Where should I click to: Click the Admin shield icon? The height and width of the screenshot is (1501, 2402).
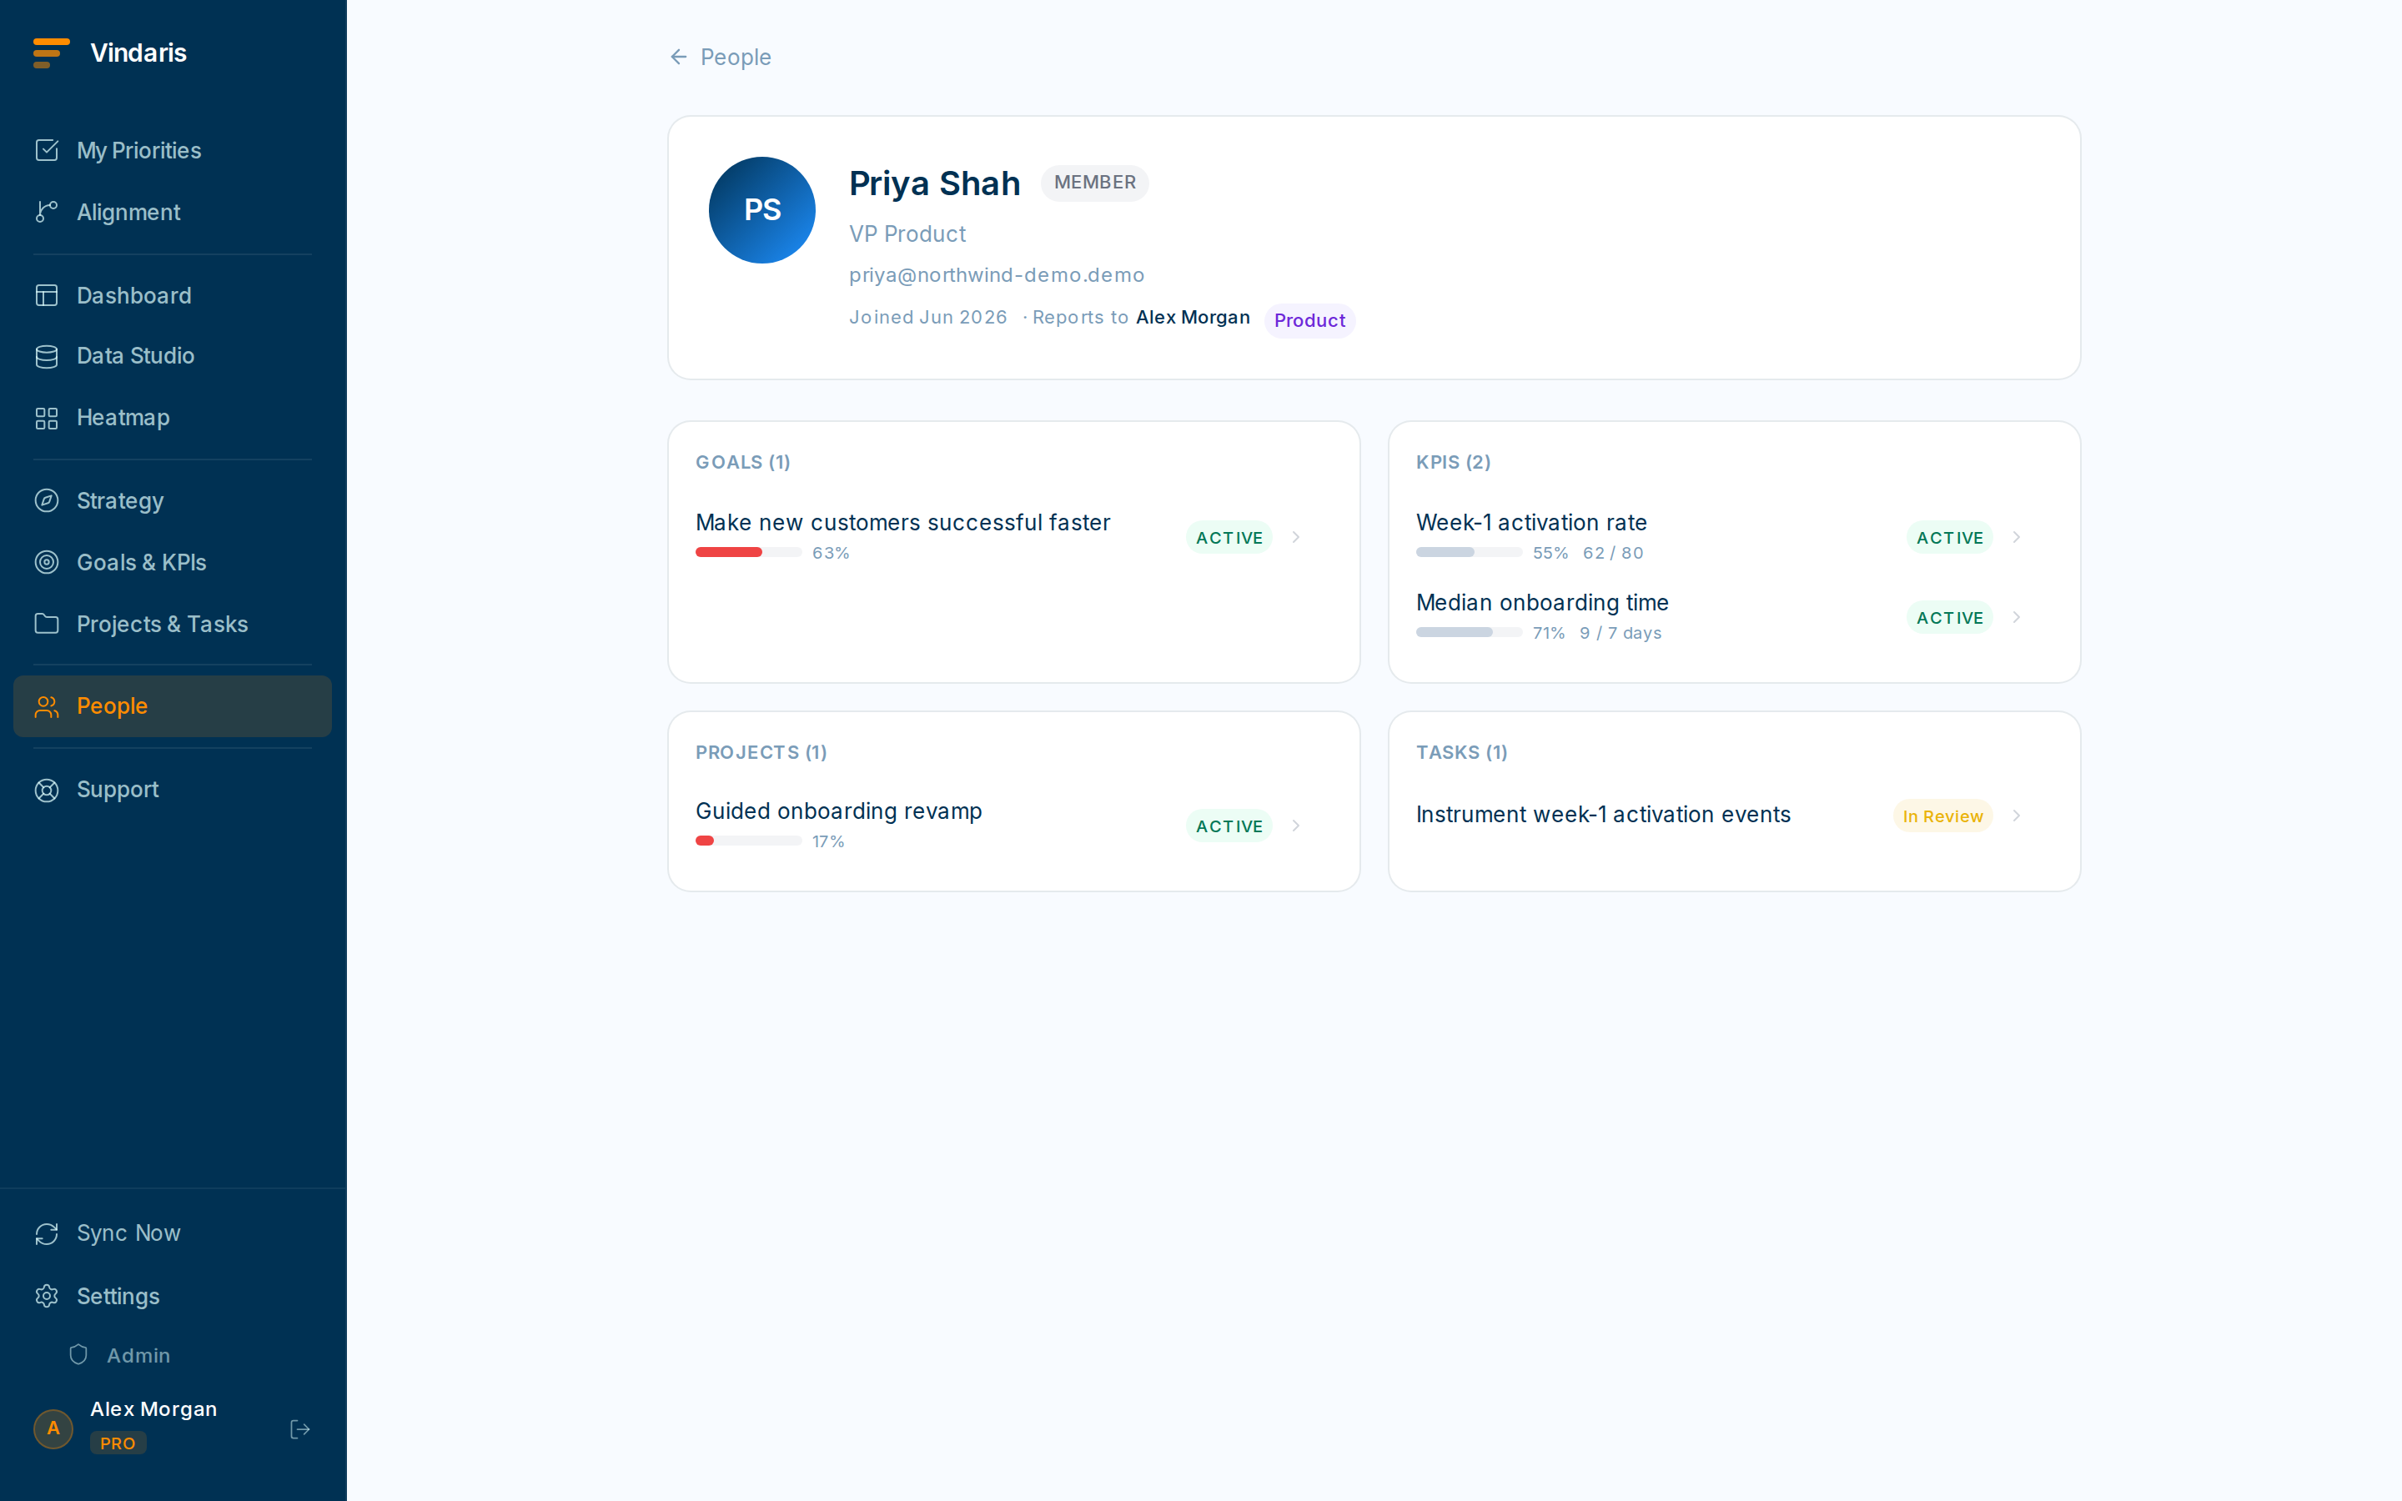(x=78, y=1354)
